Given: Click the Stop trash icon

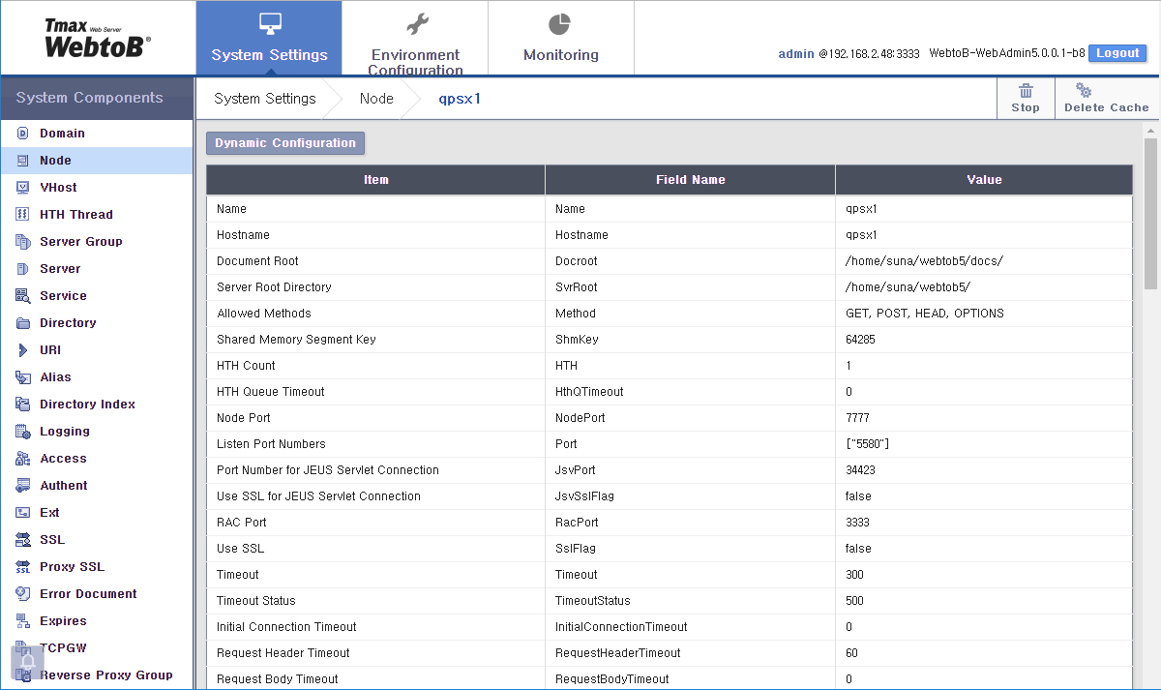Looking at the screenshot, I should coord(1026,91).
